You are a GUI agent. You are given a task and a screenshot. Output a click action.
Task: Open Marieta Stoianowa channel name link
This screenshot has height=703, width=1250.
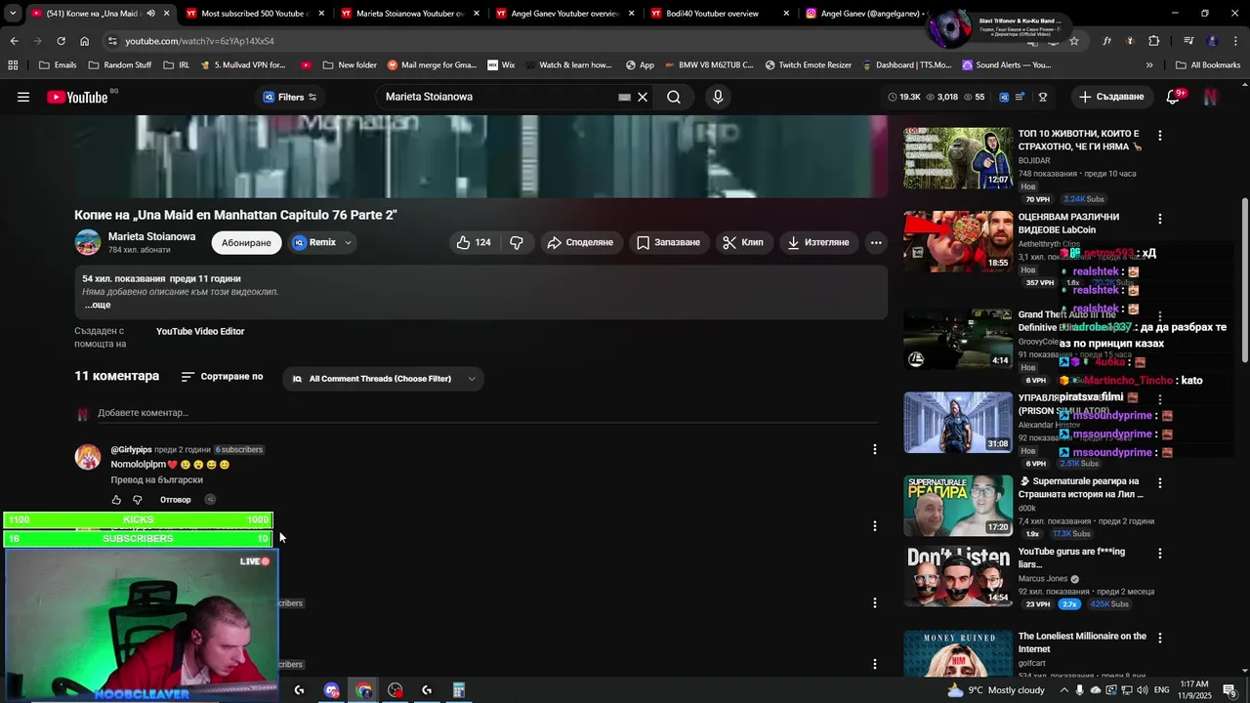pyautogui.click(x=151, y=236)
